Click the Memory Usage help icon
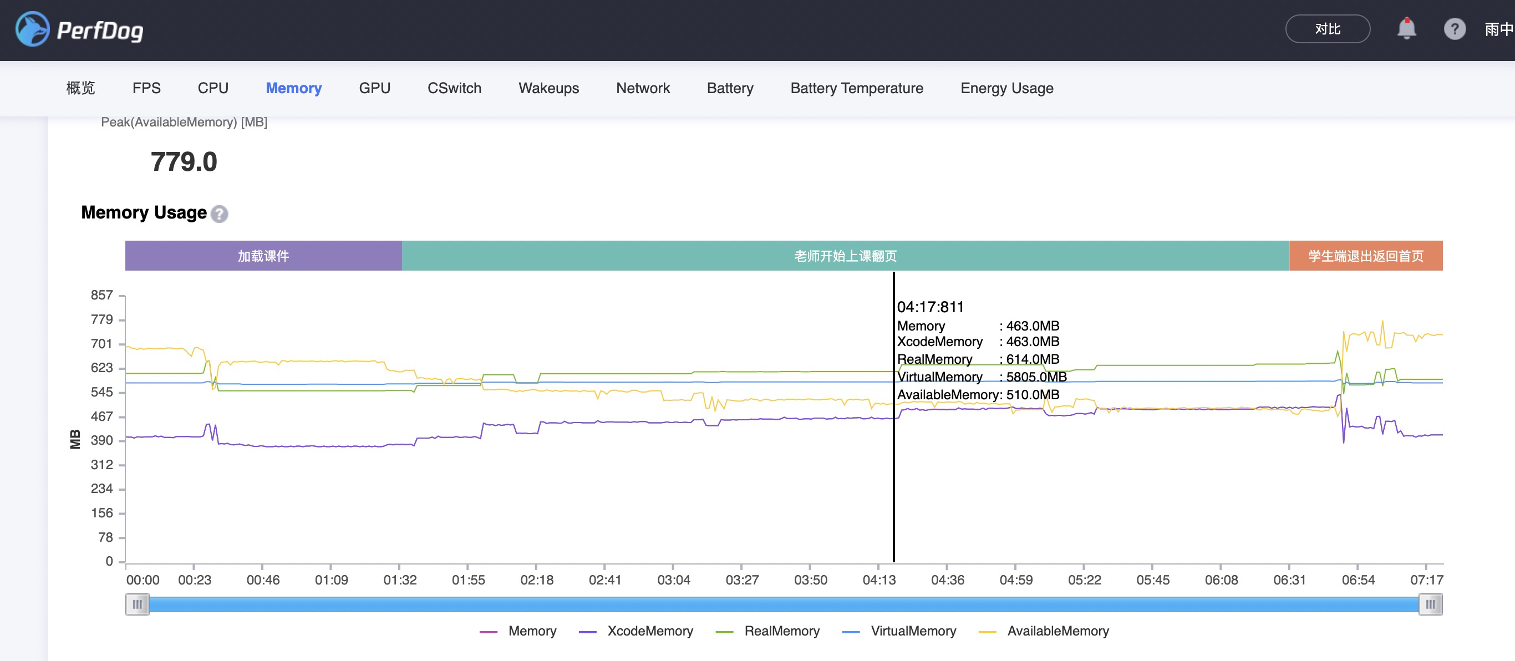The image size is (1515, 661). coord(220,214)
